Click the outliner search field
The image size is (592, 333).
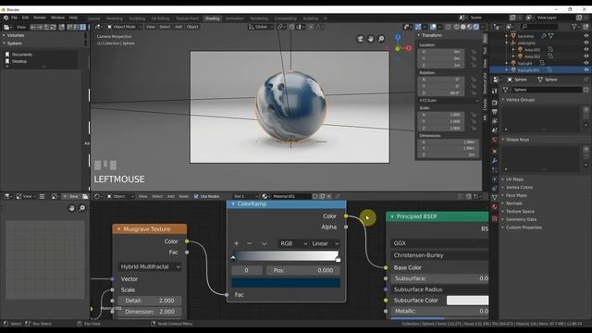coord(539,27)
